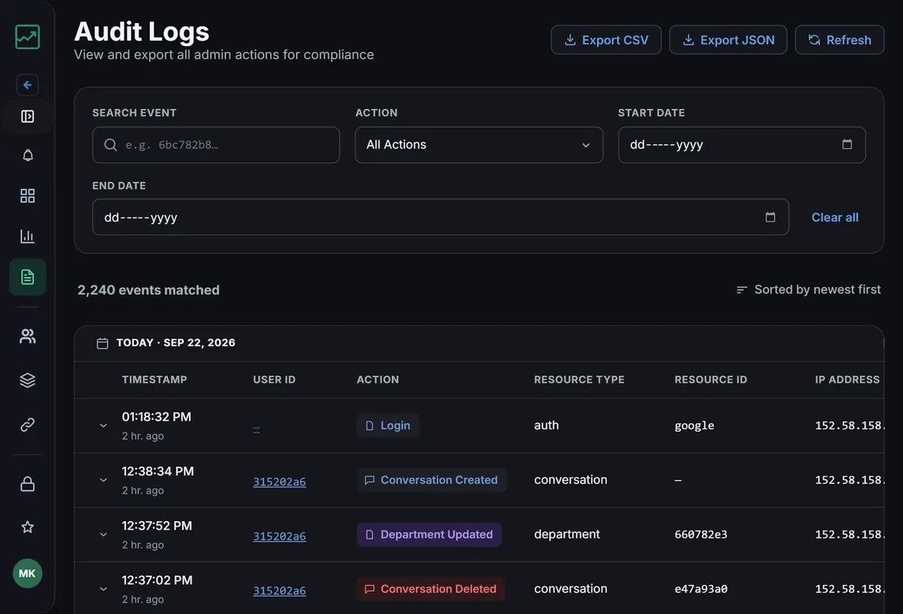Click the Login action badge
This screenshot has width=903, height=614.
tap(387, 425)
